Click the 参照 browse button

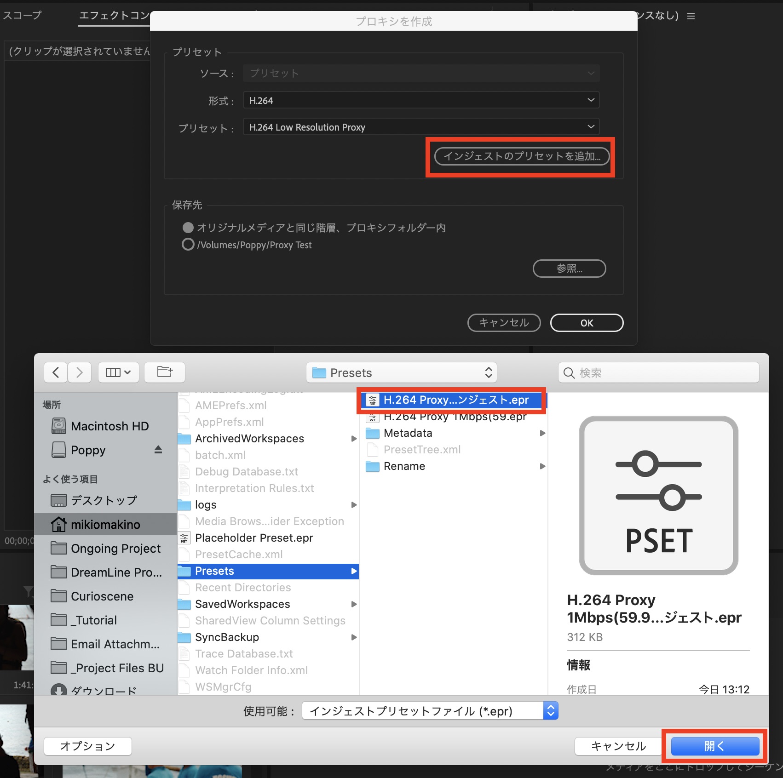point(569,269)
